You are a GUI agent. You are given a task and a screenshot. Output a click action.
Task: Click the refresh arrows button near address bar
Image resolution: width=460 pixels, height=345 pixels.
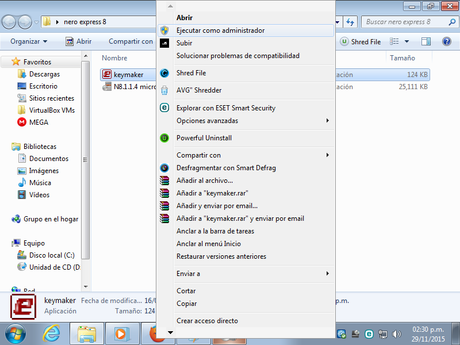(x=350, y=22)
